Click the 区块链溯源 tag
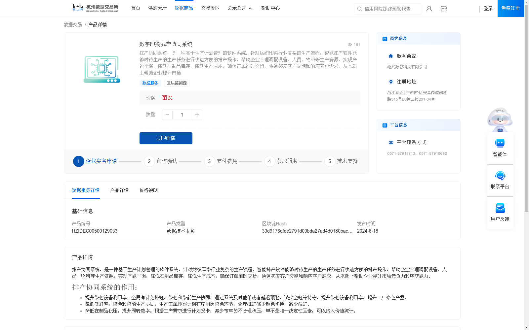 pyautogui.click(x=177, y=83)
